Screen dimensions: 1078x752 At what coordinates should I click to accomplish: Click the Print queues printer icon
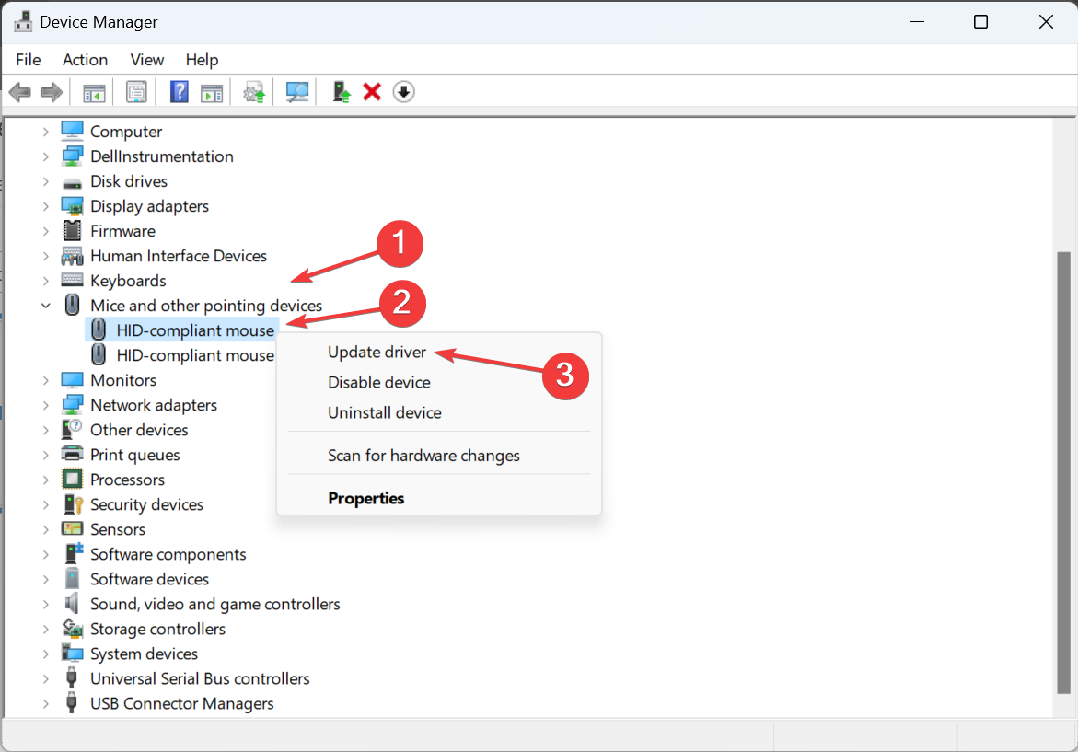click(72, 454)
